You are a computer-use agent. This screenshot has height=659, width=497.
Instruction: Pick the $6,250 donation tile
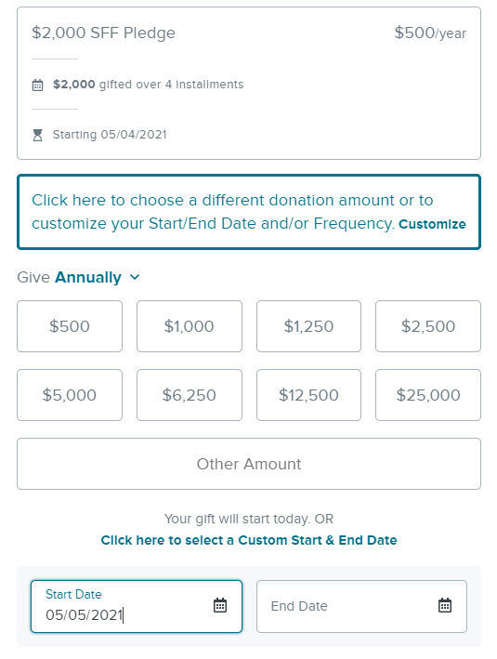point(190,395)
